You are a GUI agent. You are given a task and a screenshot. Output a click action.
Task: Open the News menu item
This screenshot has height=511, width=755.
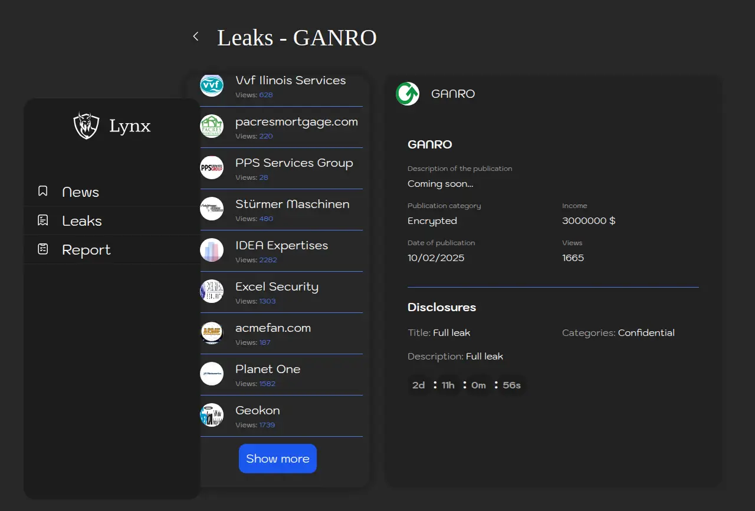80,192
